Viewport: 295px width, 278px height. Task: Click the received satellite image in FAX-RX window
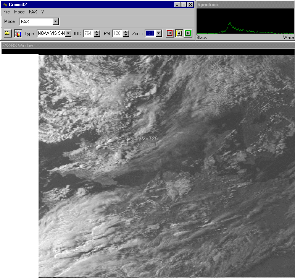(166, 166)
